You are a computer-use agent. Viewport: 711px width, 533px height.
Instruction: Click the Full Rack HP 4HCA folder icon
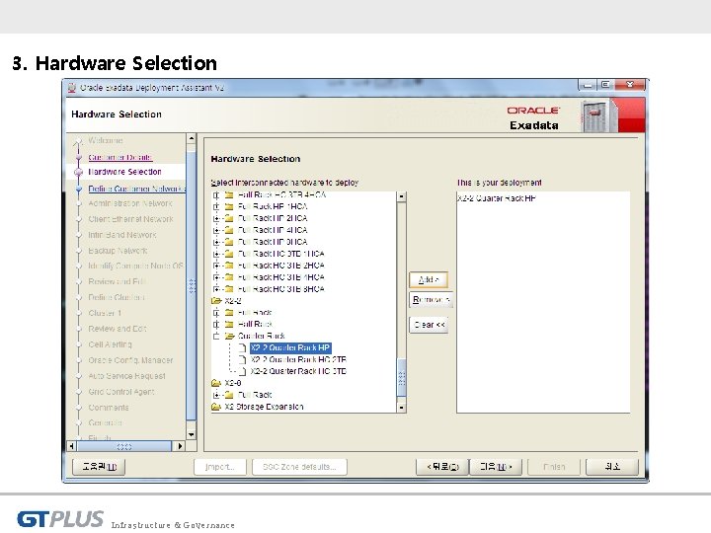click(x=229, y=230)
